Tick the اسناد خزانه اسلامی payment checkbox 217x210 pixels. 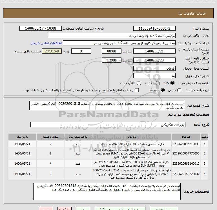coord(137,90)
